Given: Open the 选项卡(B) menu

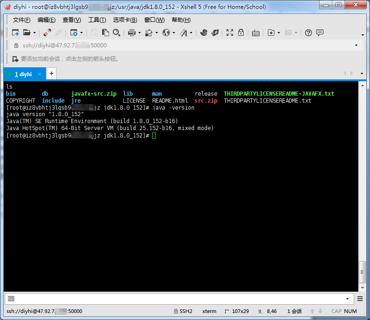Looking at the screenshot, I should pos(125,20).
